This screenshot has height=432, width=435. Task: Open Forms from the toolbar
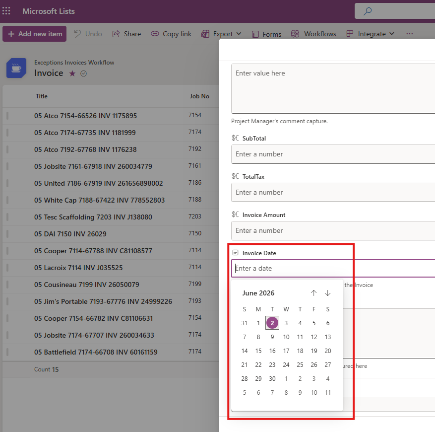click(266, 34)
